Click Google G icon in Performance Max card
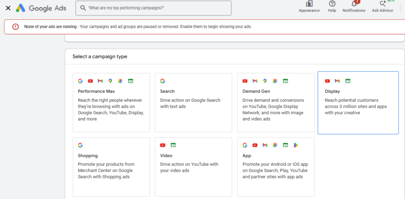405x199 pixels. pos(80,81)
